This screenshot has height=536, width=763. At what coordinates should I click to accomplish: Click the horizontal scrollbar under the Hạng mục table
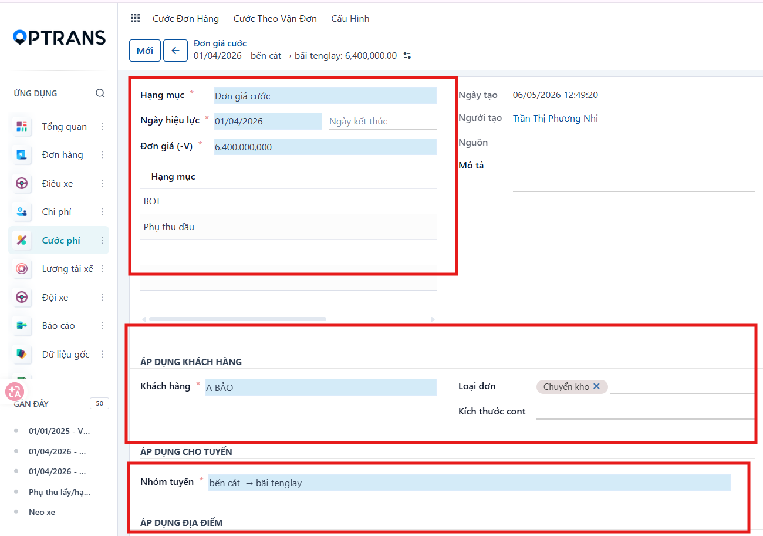(238, 319)
